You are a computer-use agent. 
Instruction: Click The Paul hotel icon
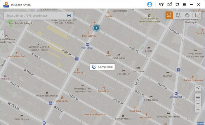tap(167, 72)
